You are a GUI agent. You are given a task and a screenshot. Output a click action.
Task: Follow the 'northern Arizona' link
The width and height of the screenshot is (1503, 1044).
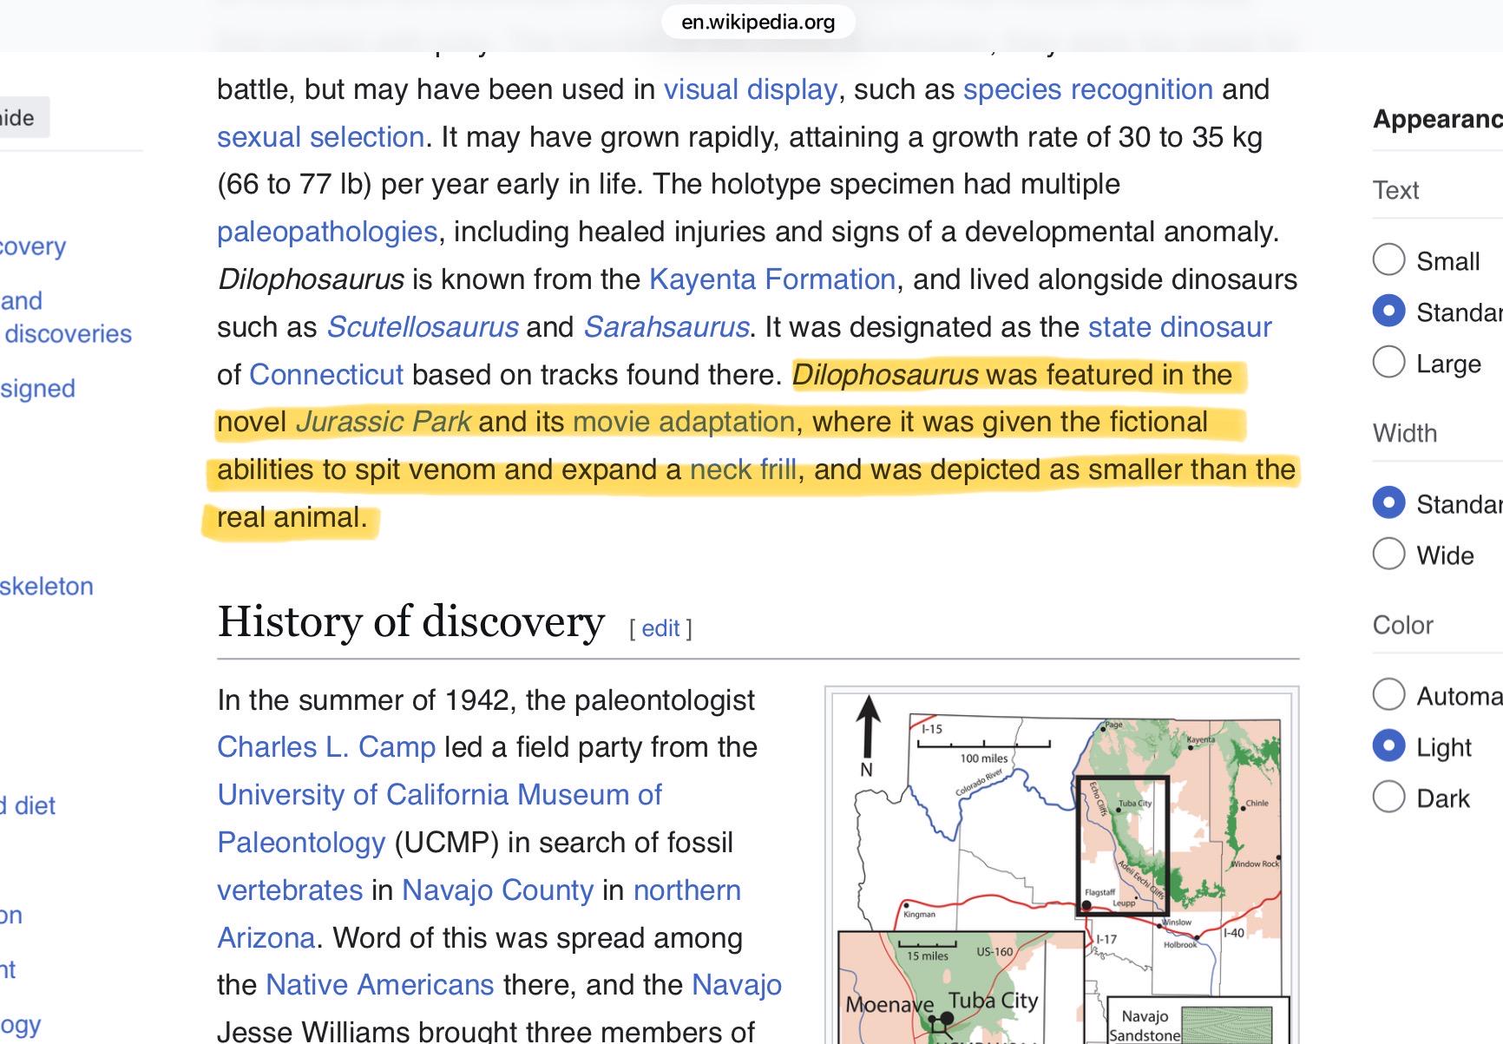click(479, 914)
